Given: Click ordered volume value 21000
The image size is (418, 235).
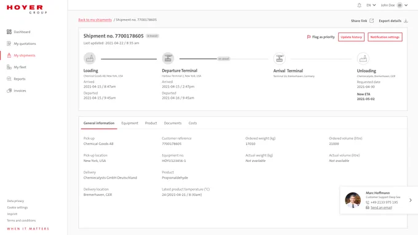Looking at the screenshot, I should (x=334, y=144).
